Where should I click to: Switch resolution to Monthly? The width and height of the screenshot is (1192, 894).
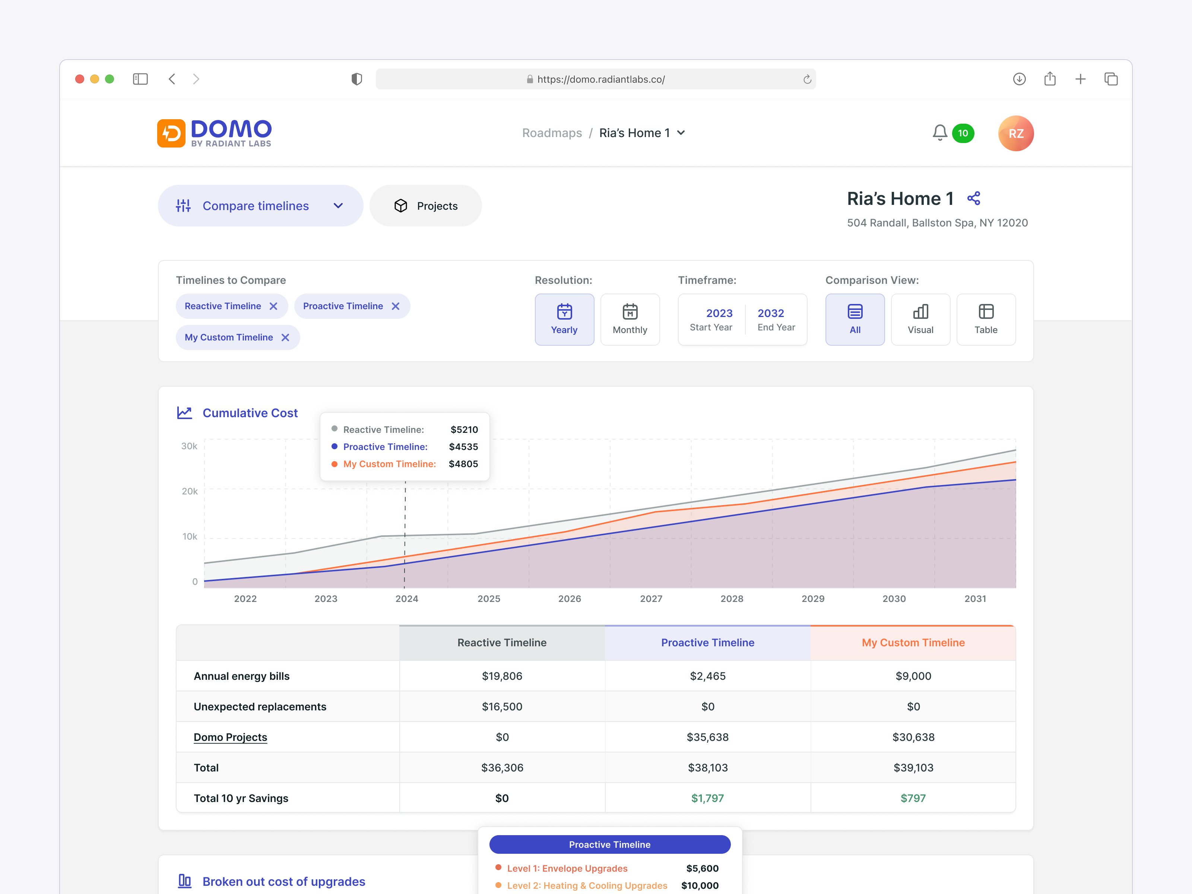click(630, 319)
